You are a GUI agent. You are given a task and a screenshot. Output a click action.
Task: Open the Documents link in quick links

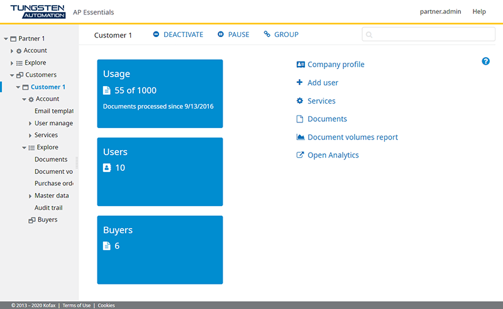[x=327, y=119]
